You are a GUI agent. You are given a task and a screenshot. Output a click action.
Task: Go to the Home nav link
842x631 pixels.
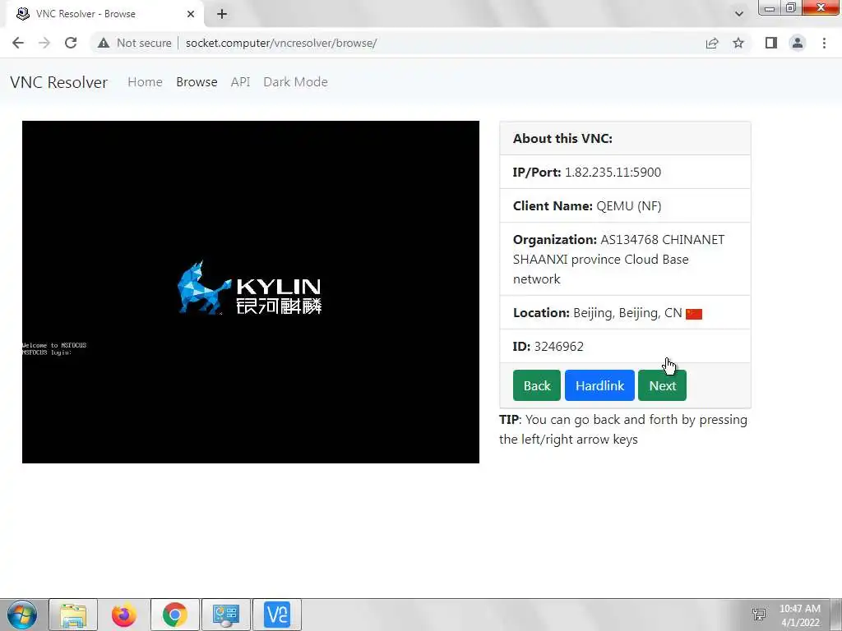click(x=145, y=82)
